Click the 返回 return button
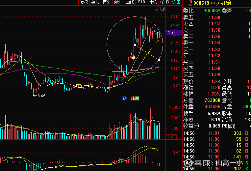Image resolution: width=251 pixels, height=171 pixels. [x=176, y=2]
